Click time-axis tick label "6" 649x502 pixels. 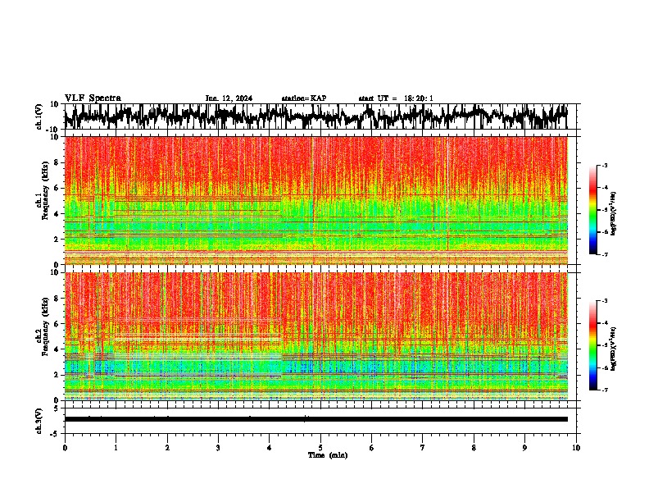(372, 448)
